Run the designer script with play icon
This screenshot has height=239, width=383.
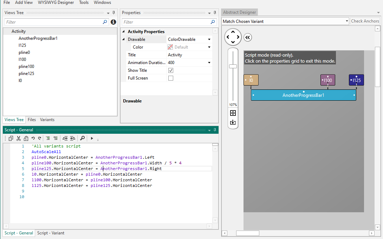click(92, 138)
